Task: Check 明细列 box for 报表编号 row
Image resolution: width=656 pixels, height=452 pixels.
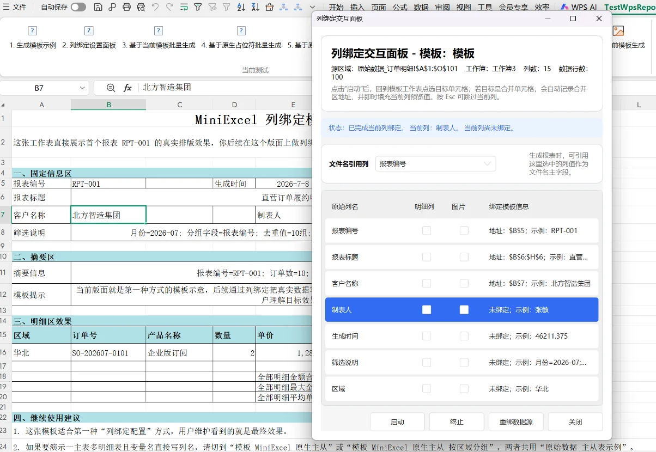Action: click(x=427, y=231)
